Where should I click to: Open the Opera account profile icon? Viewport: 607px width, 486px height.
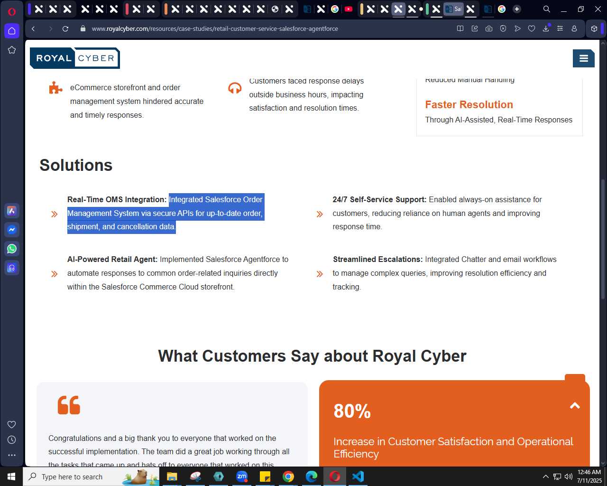[x=574, y=28]
